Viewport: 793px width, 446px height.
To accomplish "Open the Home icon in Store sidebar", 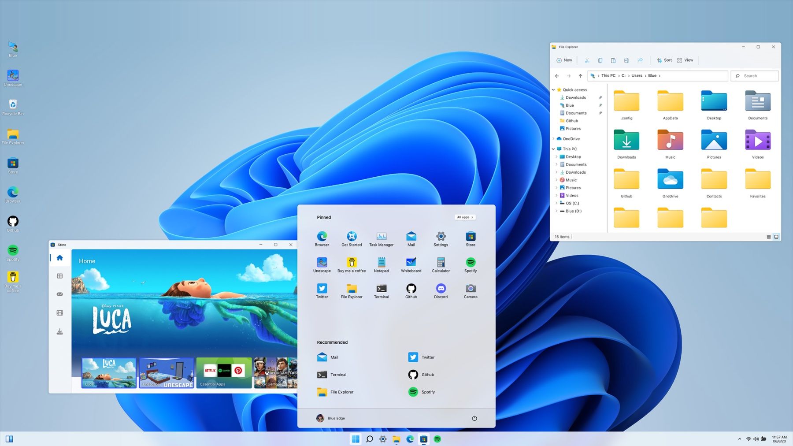I will [59, 258].
